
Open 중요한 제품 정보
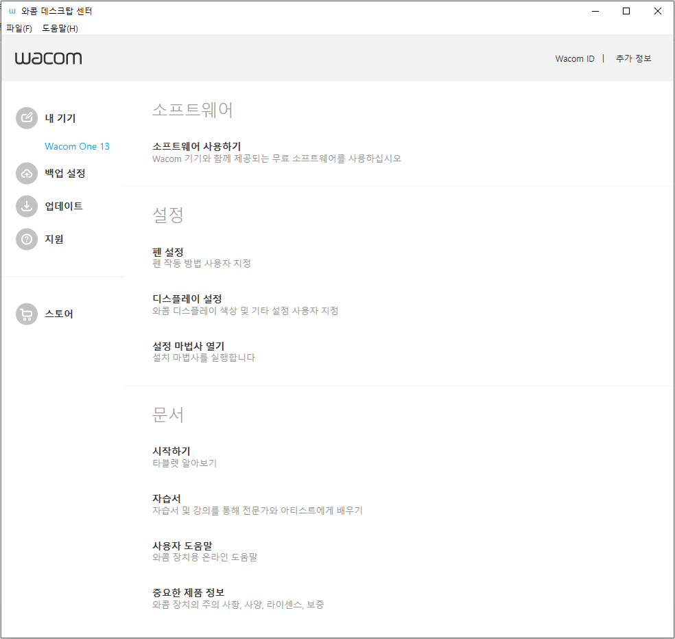189,593
